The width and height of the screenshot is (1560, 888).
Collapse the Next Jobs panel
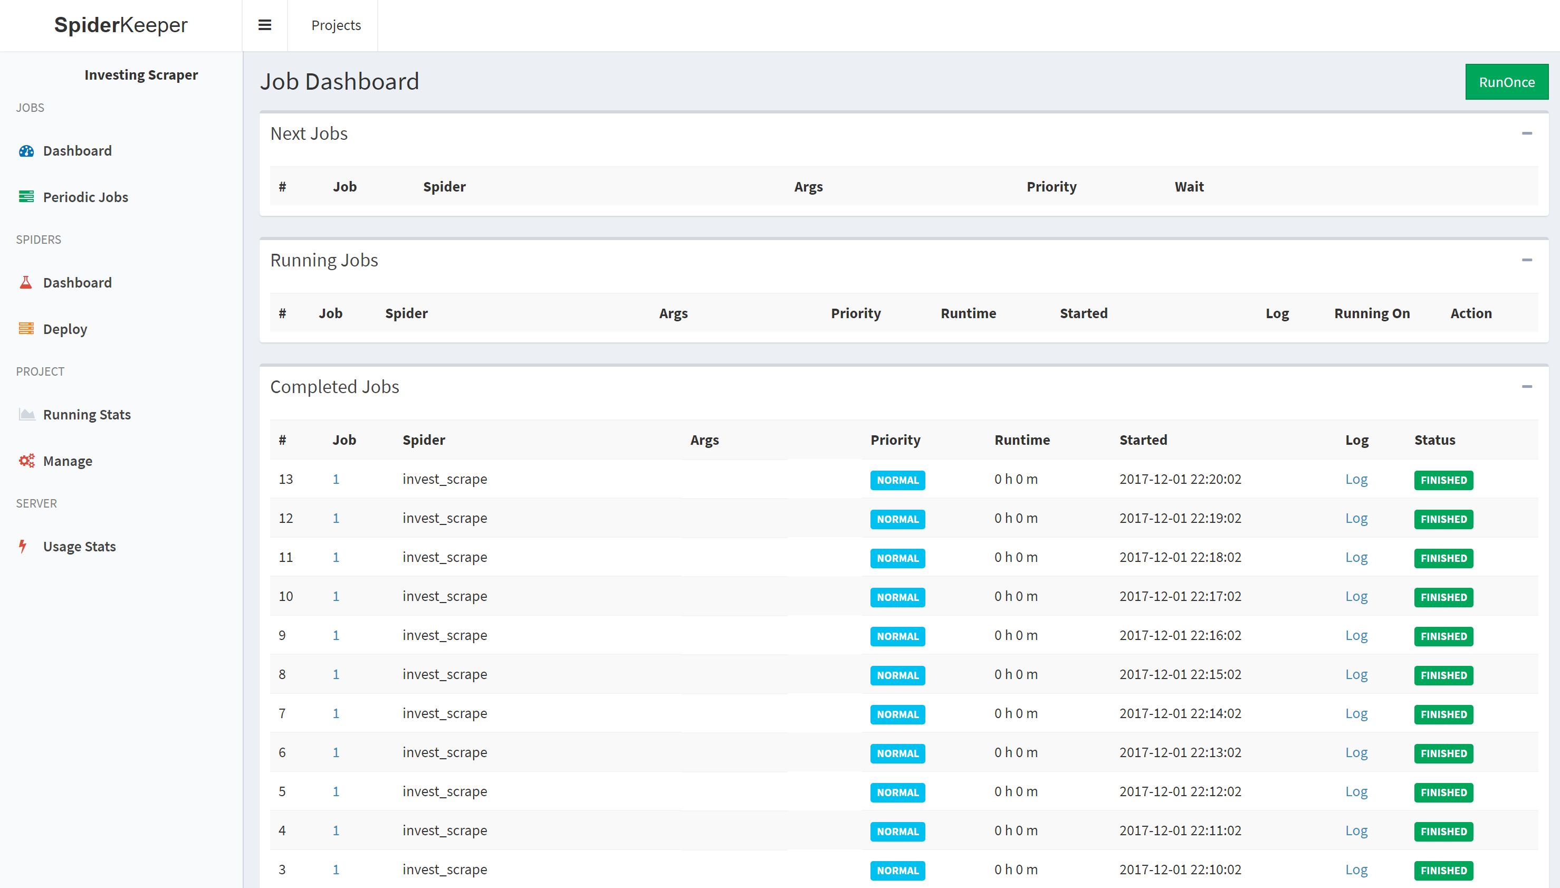click(x=1526, y=133)
